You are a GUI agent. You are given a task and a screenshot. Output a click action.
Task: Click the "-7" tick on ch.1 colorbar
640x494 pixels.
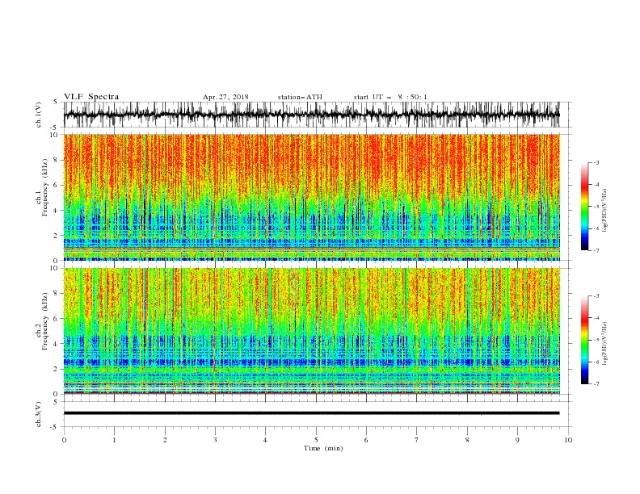(596, 250)
